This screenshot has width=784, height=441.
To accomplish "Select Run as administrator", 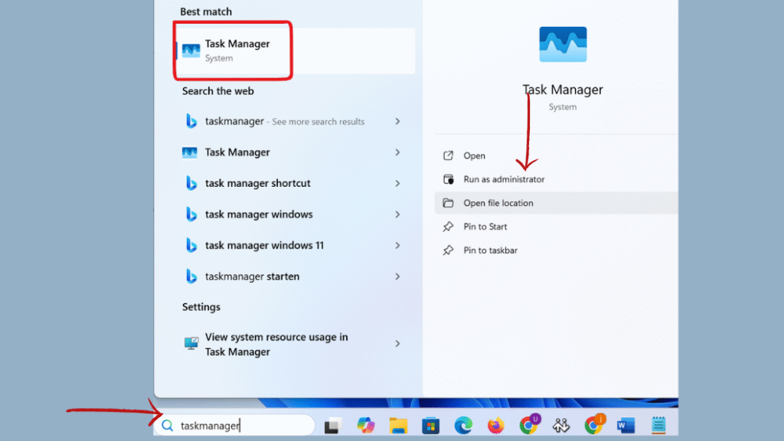I will [x=556, y=179].
